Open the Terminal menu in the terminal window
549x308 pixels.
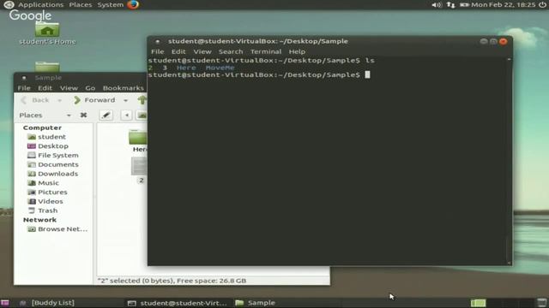click(x=265, y=51)
